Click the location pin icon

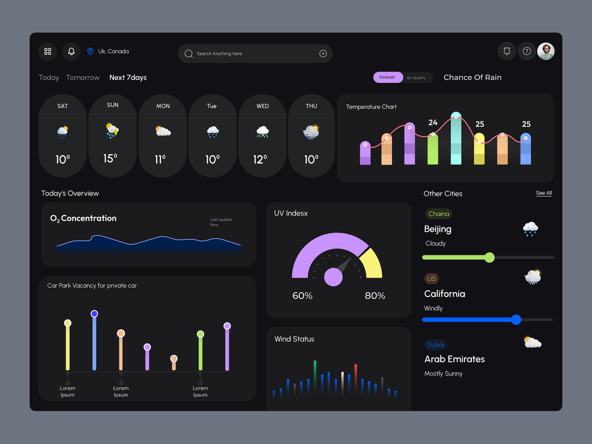coord(90,52)
